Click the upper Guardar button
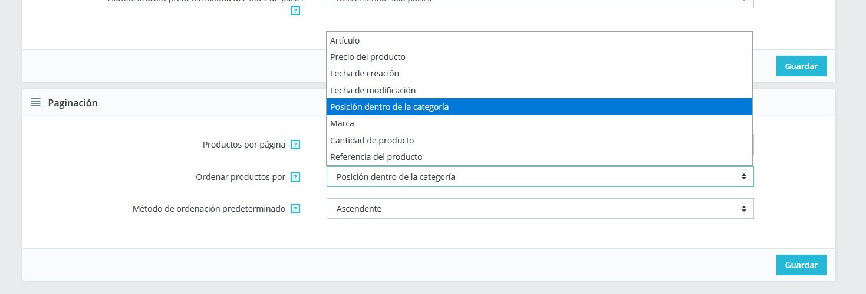The height and width of the screenshot is (294, 866). 801,66
